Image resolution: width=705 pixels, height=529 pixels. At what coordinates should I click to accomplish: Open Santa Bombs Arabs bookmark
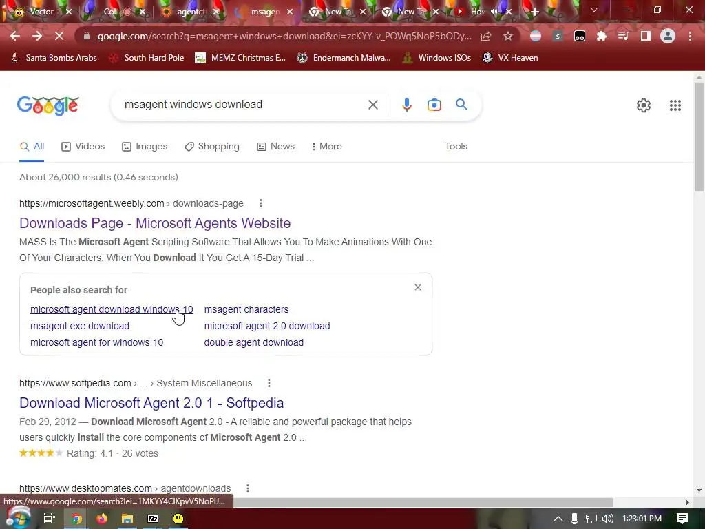click(54, 58)
